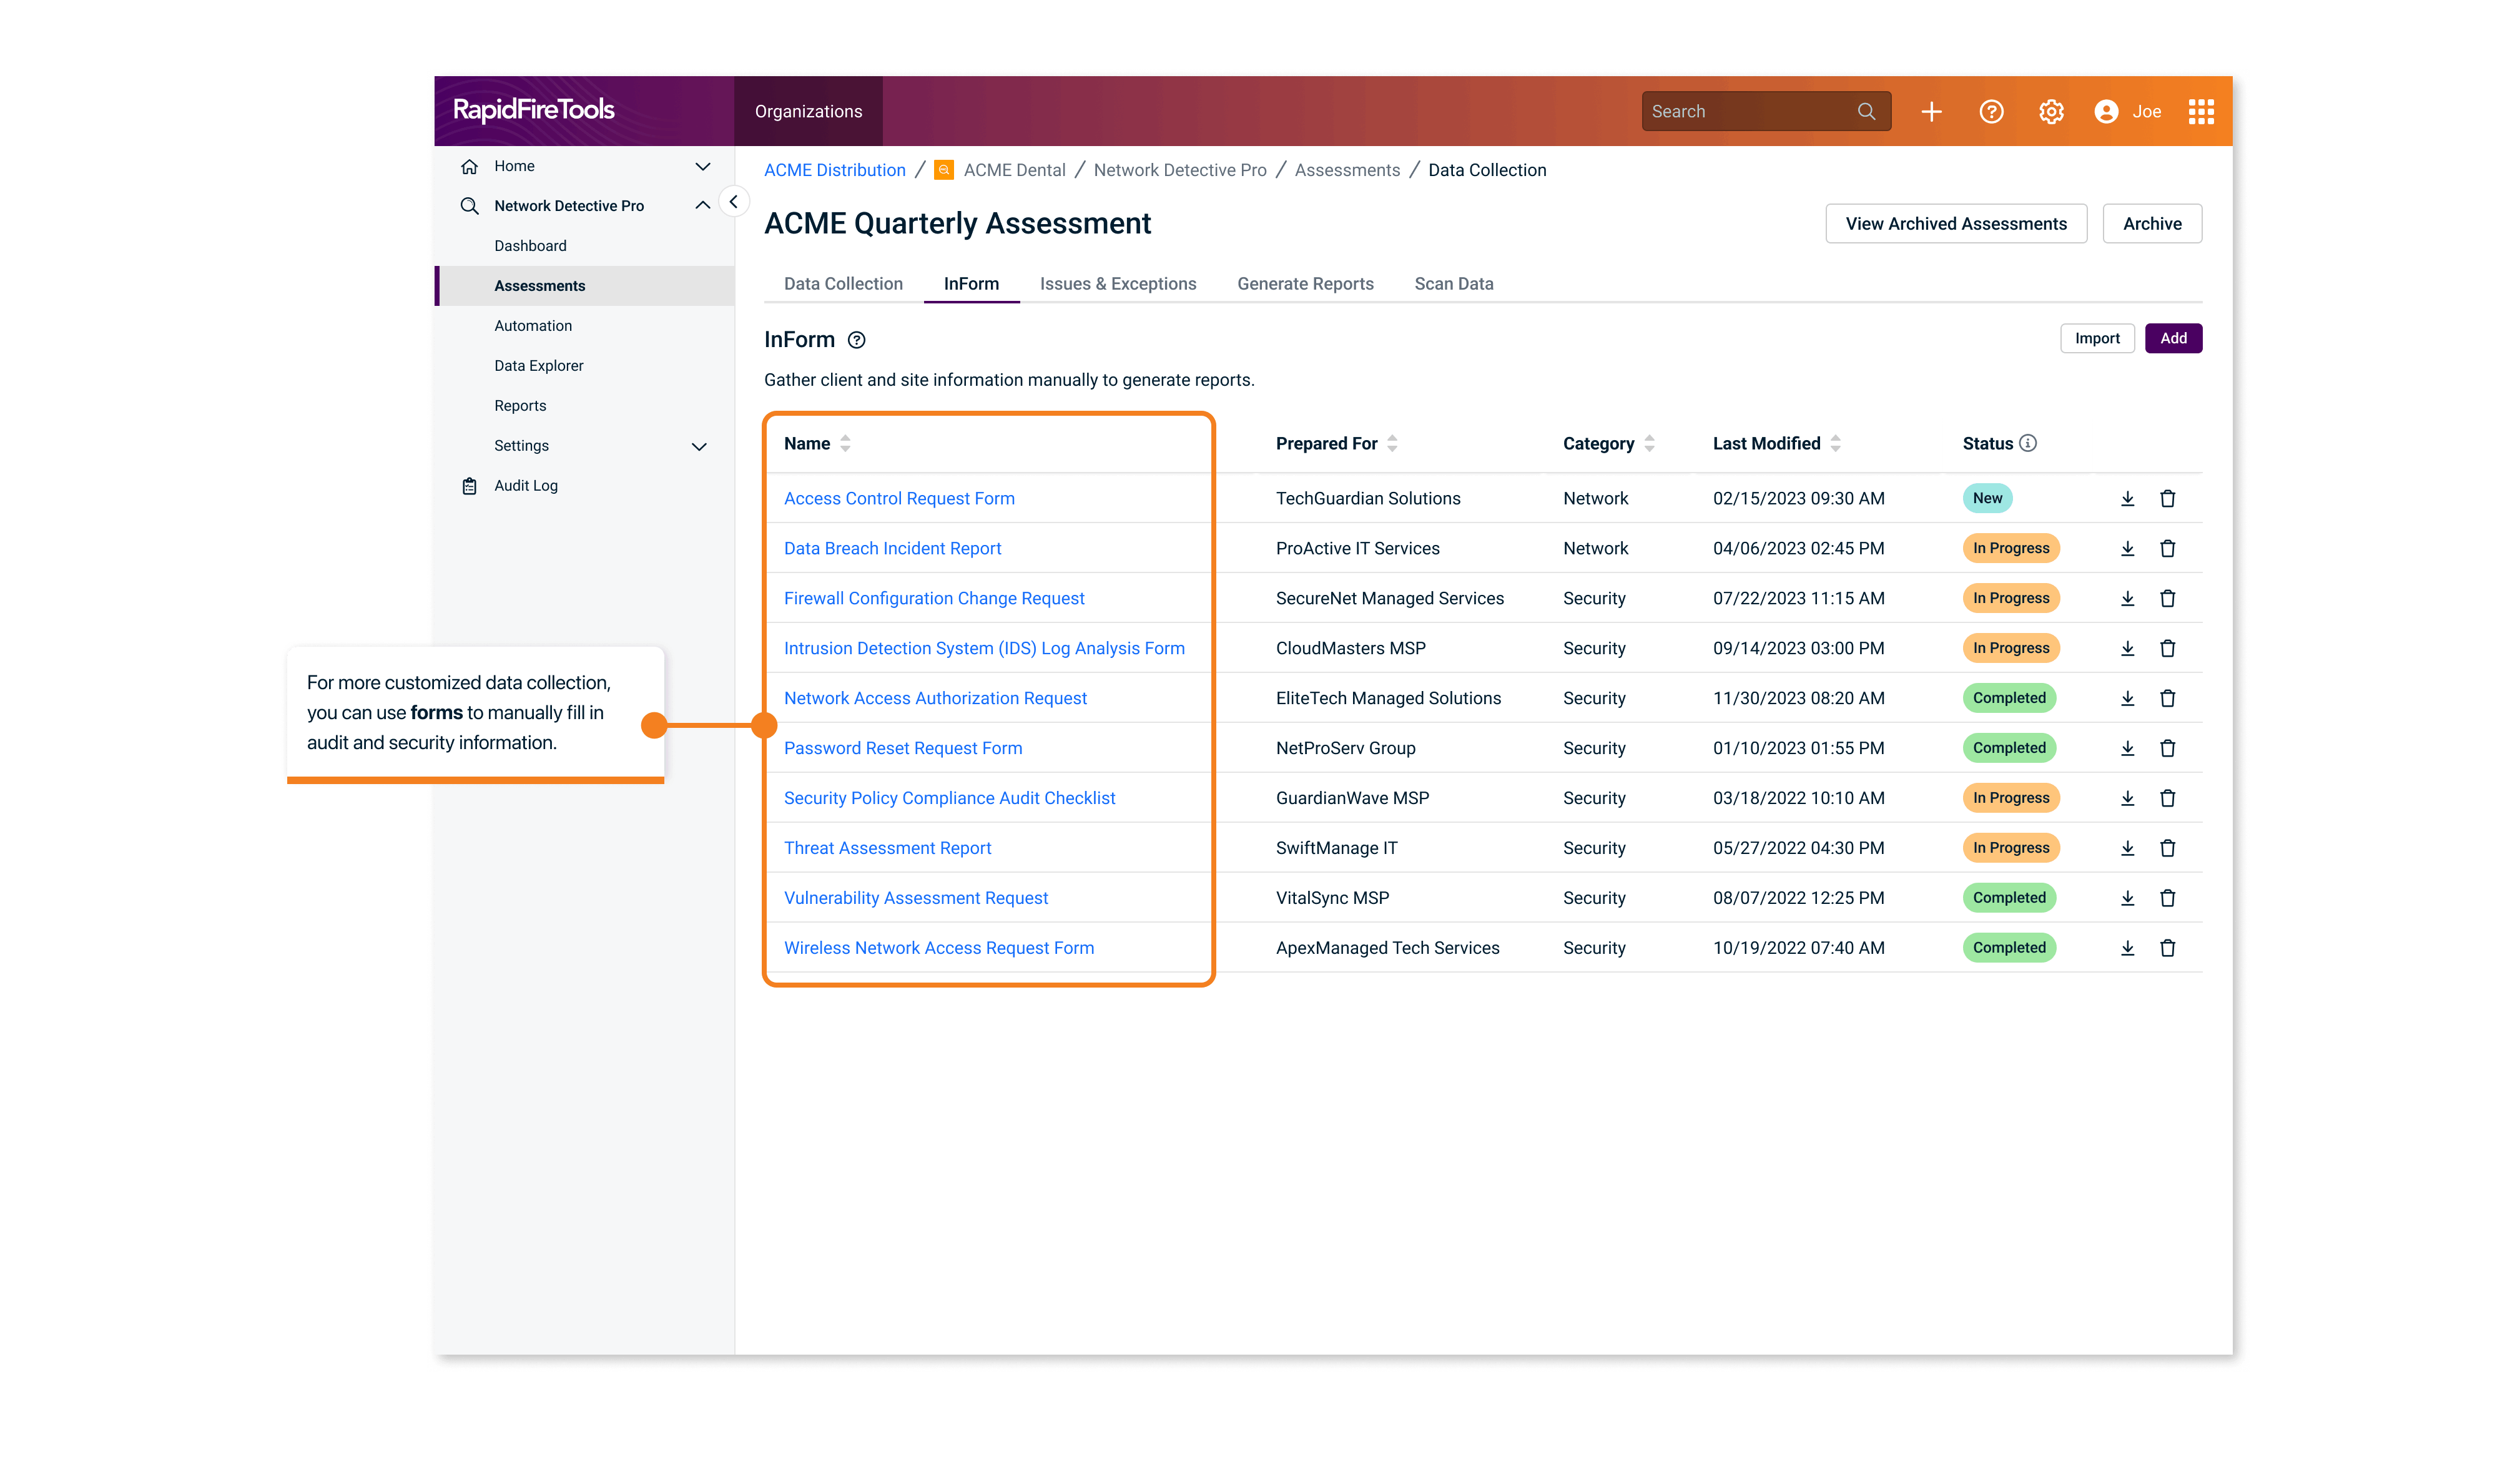Collapse the sidebar with arrow button
This screenshot has height=1467, width=2520.
click(x=733, y=202)
